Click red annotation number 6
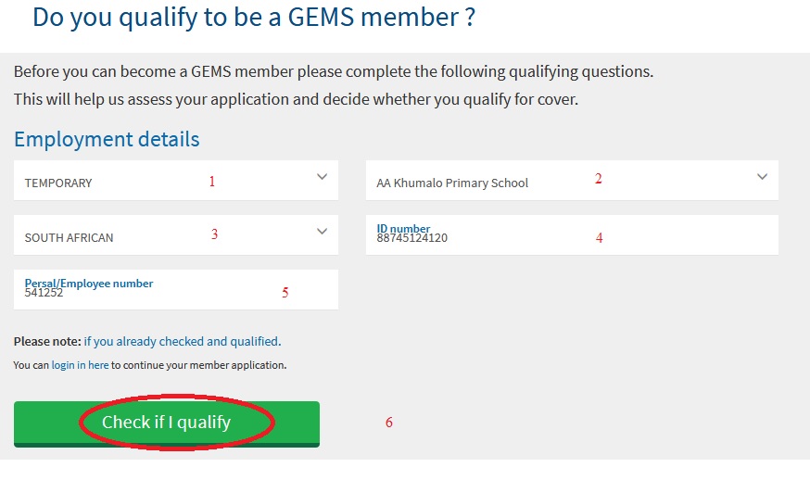 (x=389, y=423)
